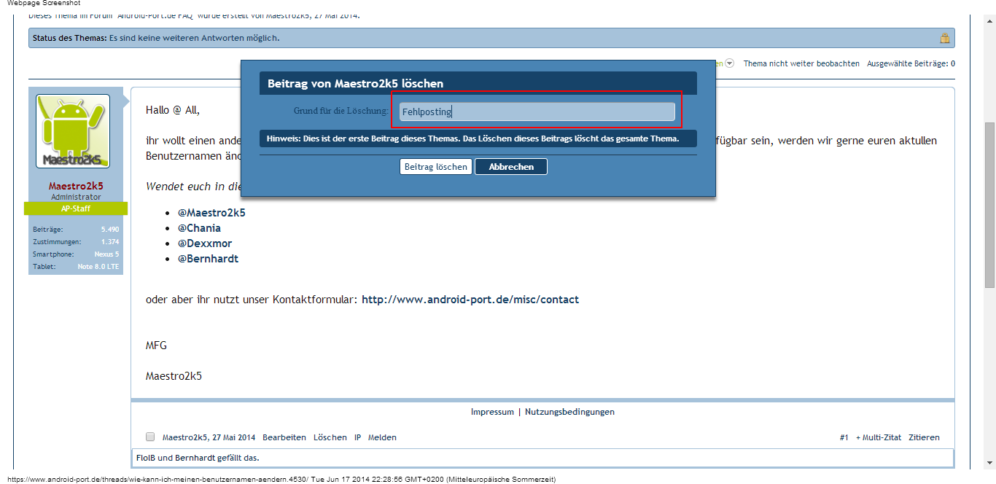Viewport: 996px width, 484px height.
Task: Click the 'Nutzungsbedingungen' signature link
Action: click(569, 412)
